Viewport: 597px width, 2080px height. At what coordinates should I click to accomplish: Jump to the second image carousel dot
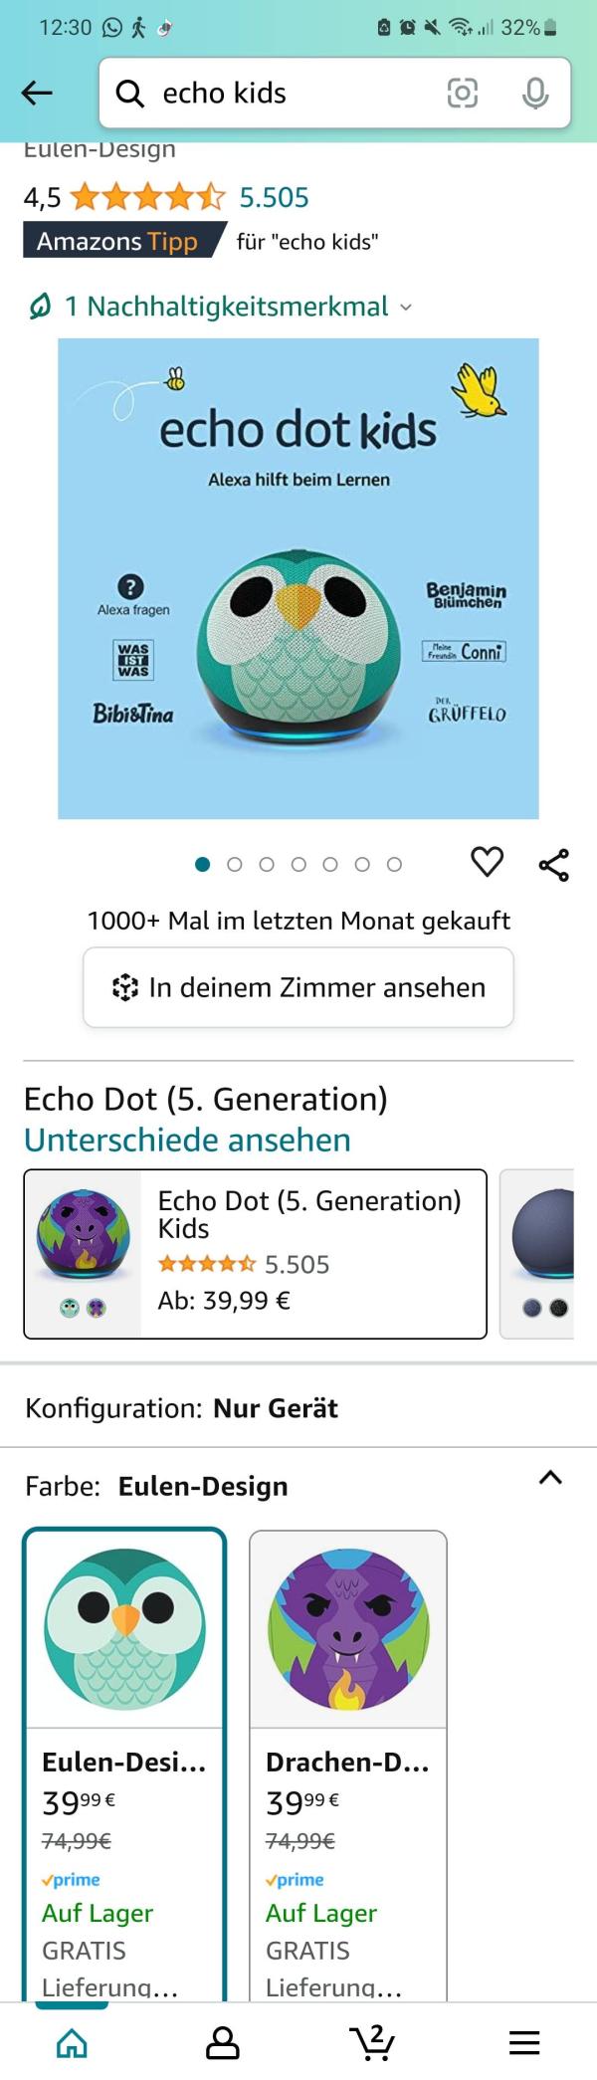235,864
